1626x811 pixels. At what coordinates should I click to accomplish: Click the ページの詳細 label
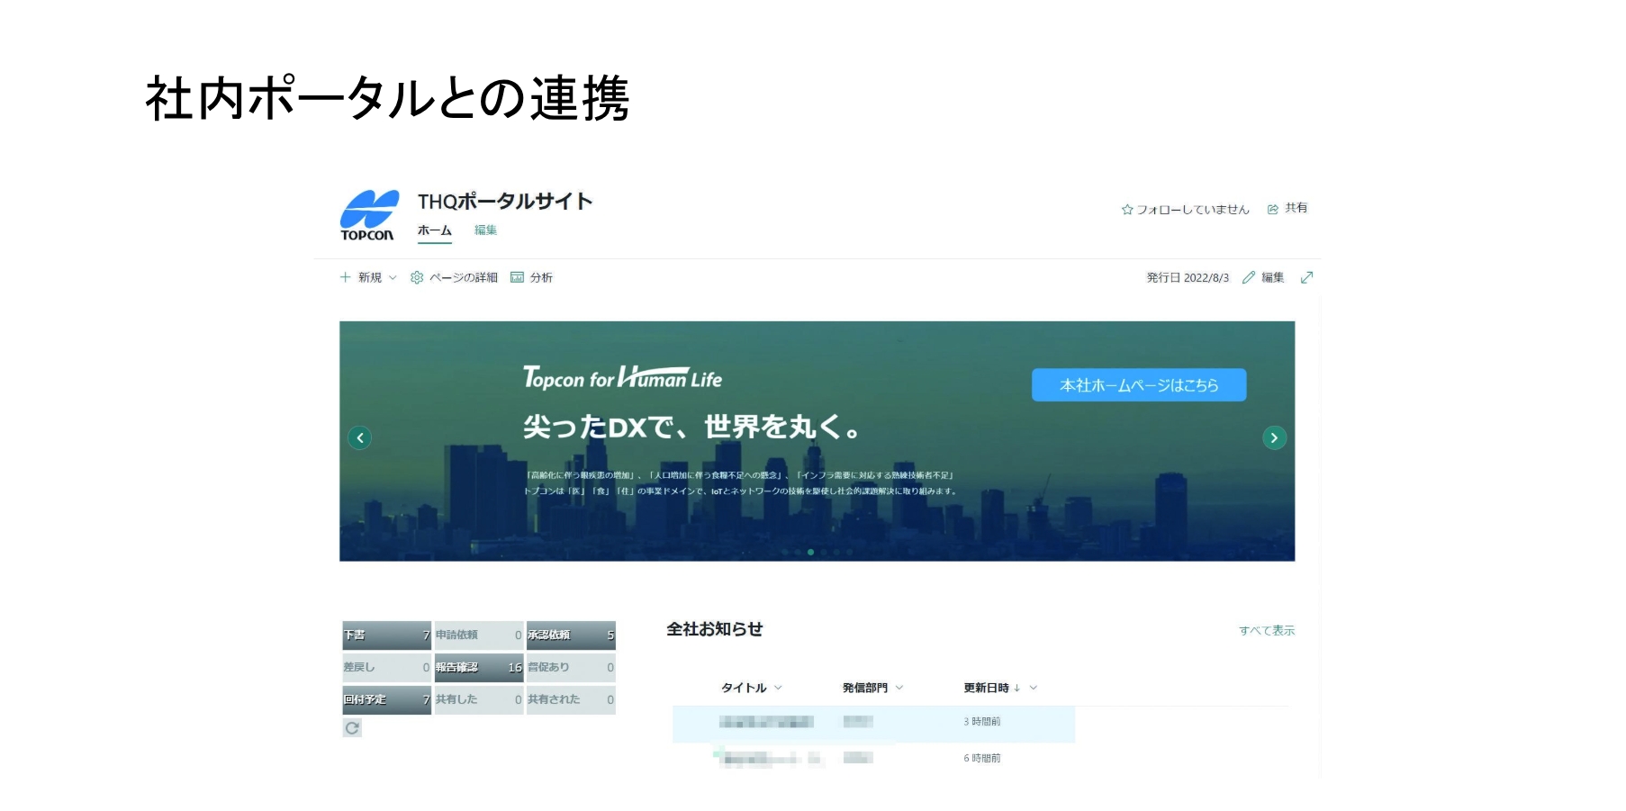pos(464,277)
